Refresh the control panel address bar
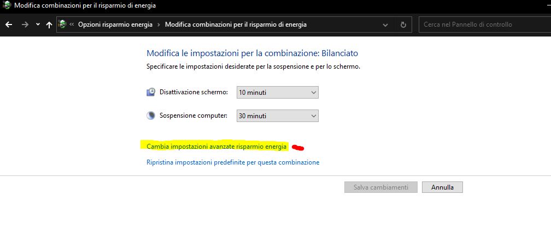The height and width of the screenshot is (243, 551). point(403,25)
